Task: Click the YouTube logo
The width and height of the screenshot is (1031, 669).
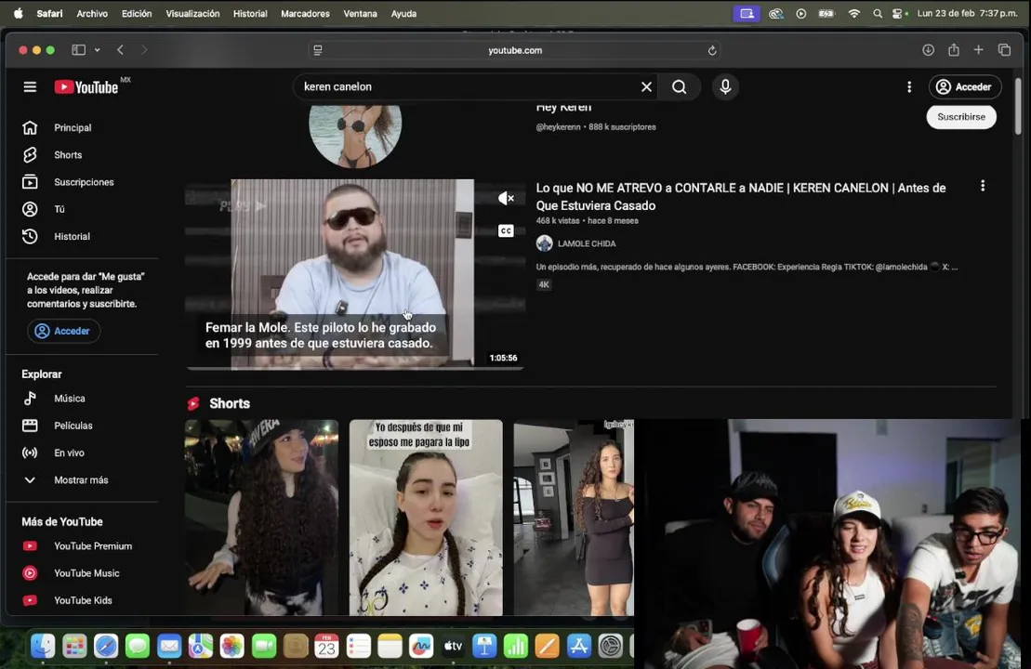Action: pos(87,86)
